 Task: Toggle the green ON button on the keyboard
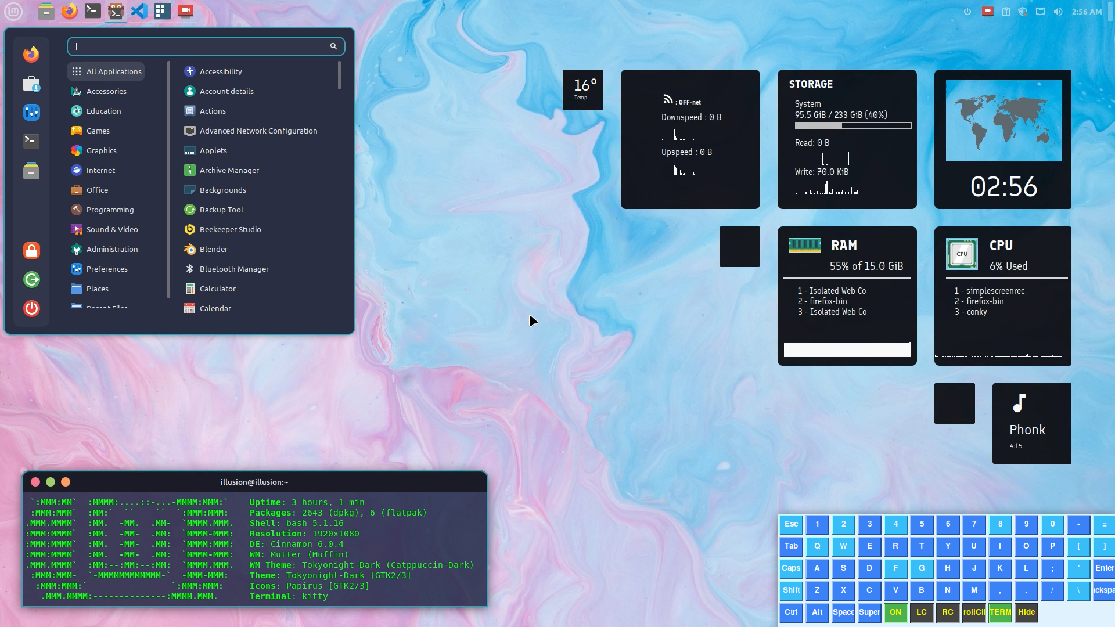[x=895, y=612]
